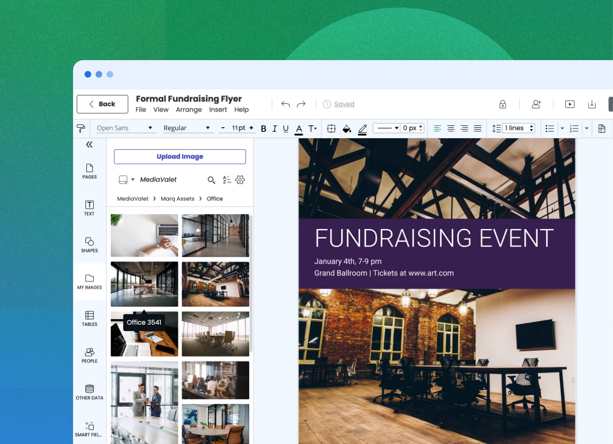Open the Open Sans font dropdown

coord(125,128)
